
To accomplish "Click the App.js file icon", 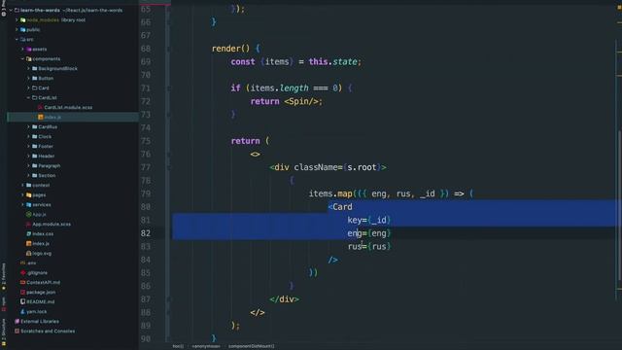I will click(x=28, y=214).
